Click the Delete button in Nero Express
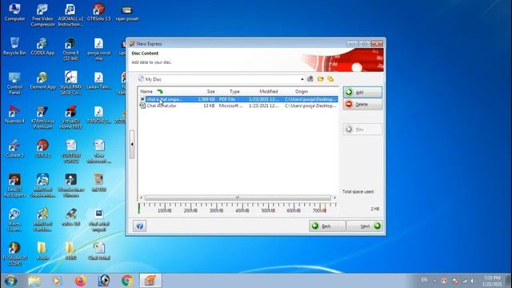 tap(362, 104)
